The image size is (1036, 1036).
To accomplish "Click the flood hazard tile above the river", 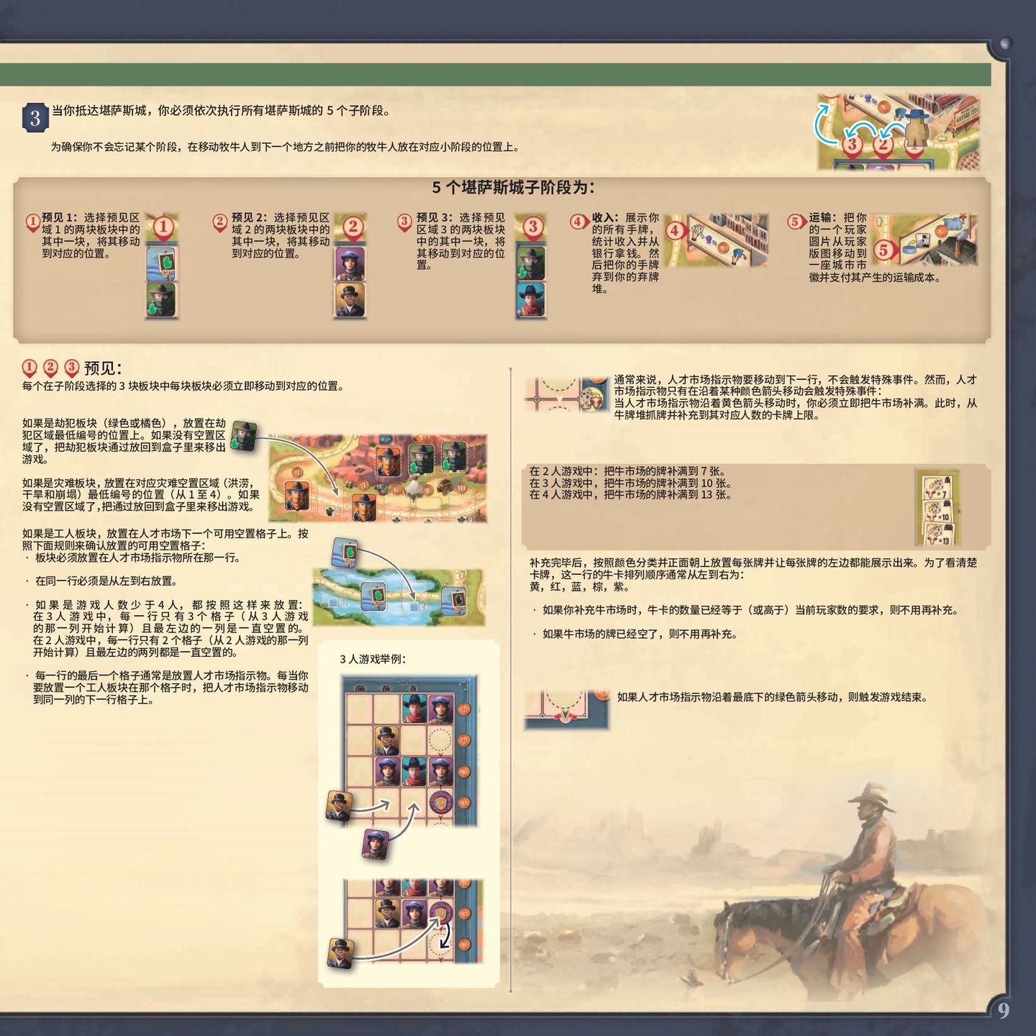I will click(x=346, y=553).
